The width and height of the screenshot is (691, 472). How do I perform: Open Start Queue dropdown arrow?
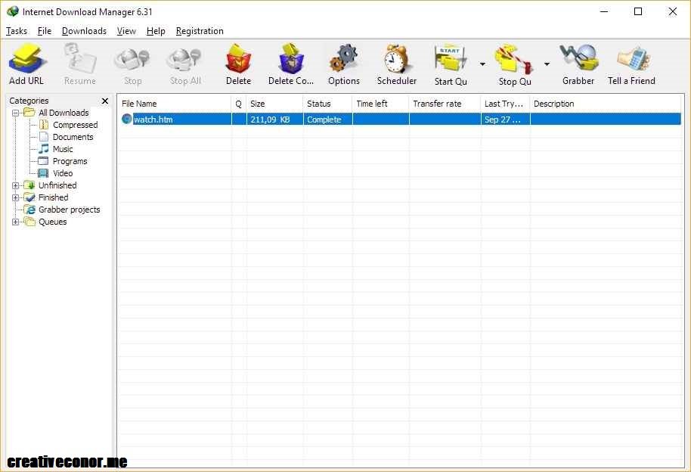482,64
